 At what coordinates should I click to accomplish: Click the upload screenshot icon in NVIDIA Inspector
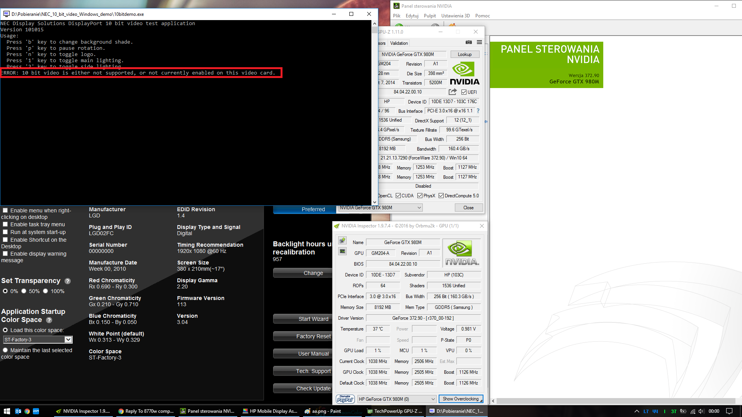[x=342, y=241]
